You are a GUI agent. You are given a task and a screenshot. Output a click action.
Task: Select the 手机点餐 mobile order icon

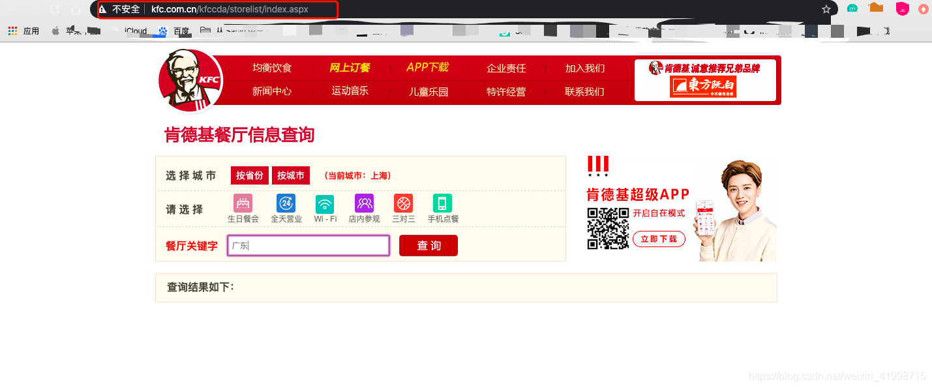tap(442, 203)
